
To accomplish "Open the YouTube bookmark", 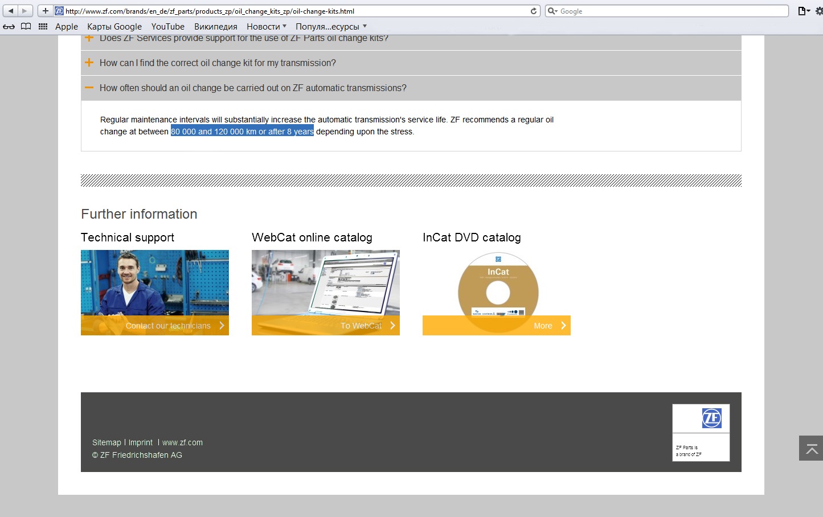I will coord(168,27).
